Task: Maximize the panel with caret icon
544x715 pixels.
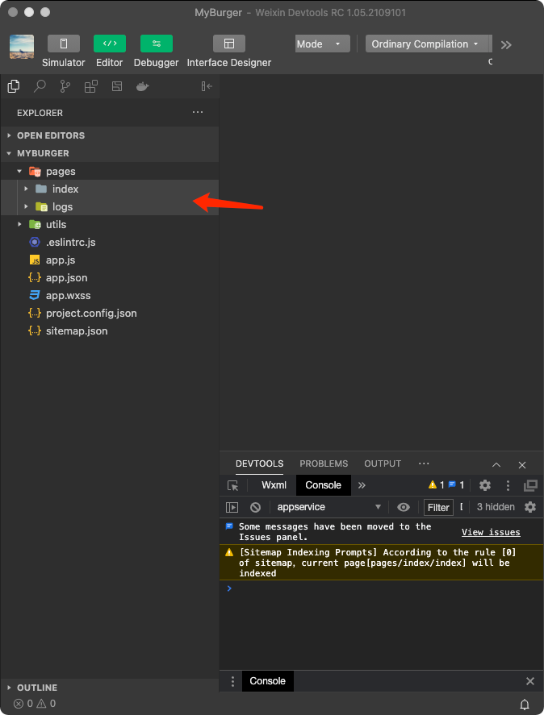Action: 496,465
